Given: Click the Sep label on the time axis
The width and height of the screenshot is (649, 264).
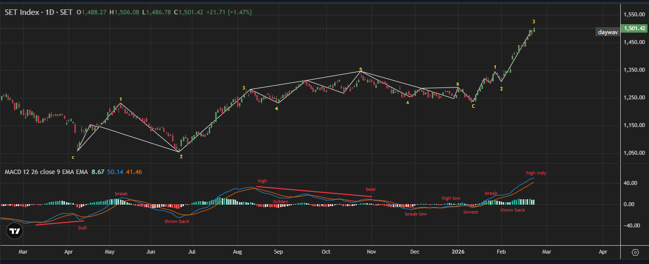Looking at the screenshot, I should point(279,252).
